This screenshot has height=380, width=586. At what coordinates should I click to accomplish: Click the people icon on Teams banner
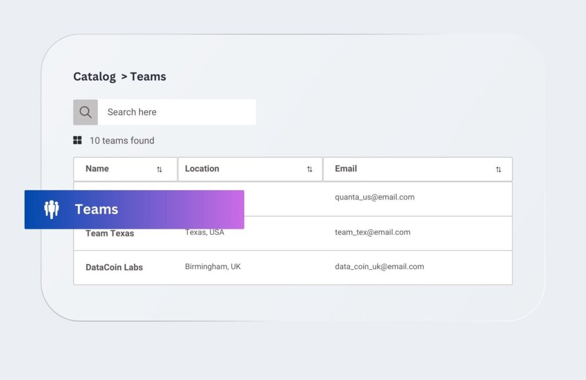click(52, 209)
